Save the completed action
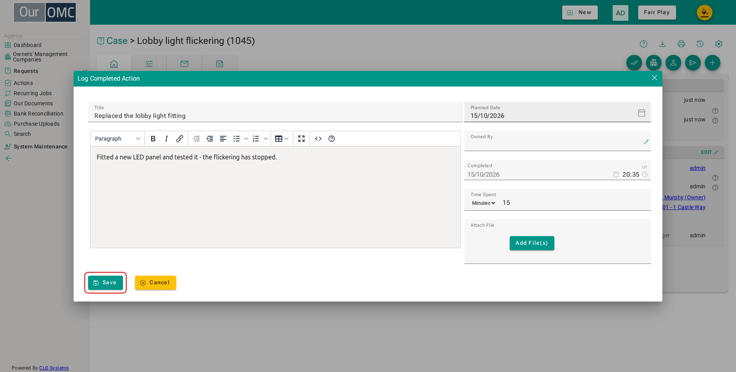Image resolution: width=736 pixels, height=372 pixels. click(105, 283)
